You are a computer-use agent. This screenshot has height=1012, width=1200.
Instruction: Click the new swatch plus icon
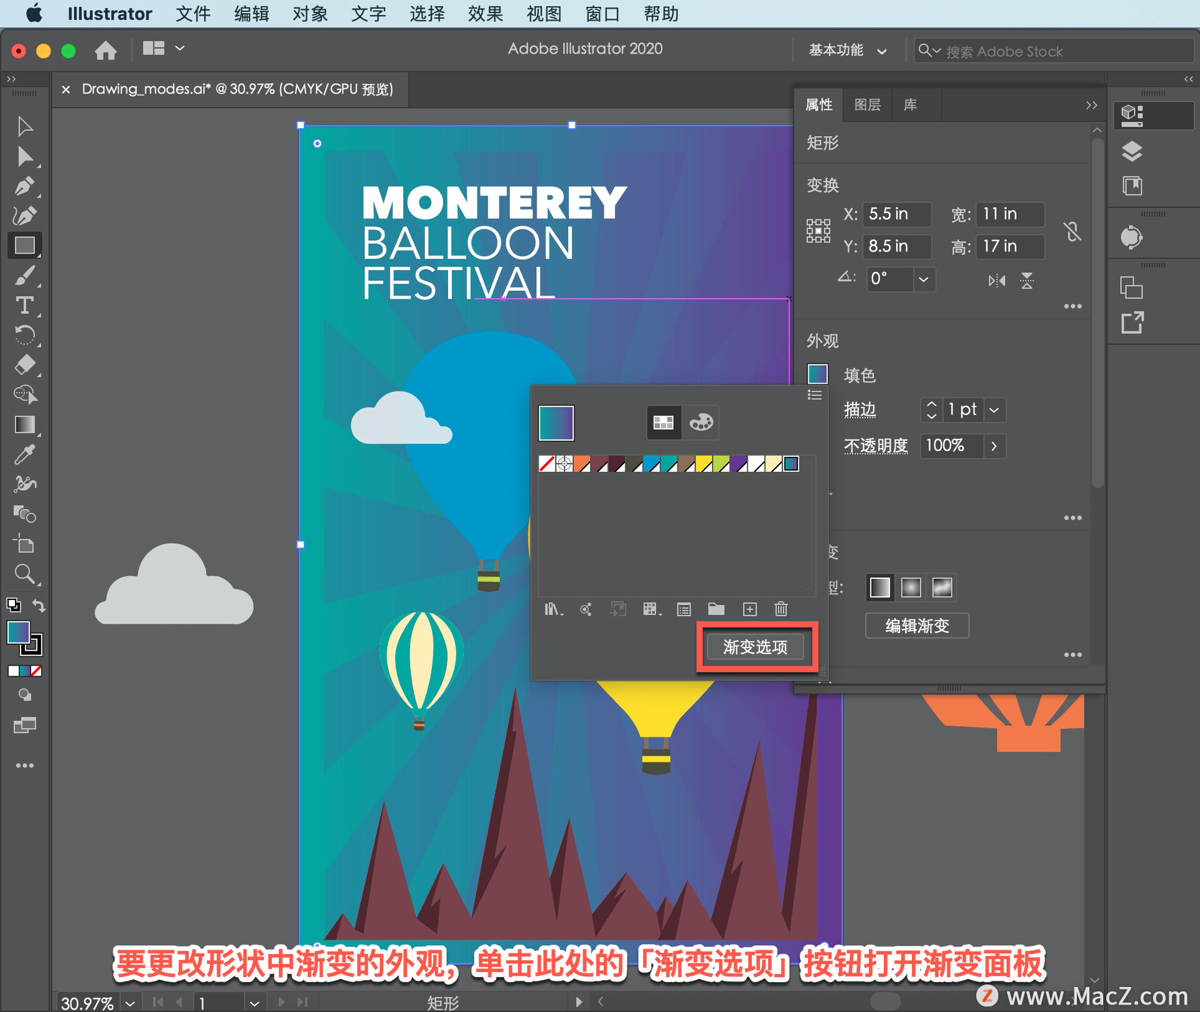tap(749, 609)
